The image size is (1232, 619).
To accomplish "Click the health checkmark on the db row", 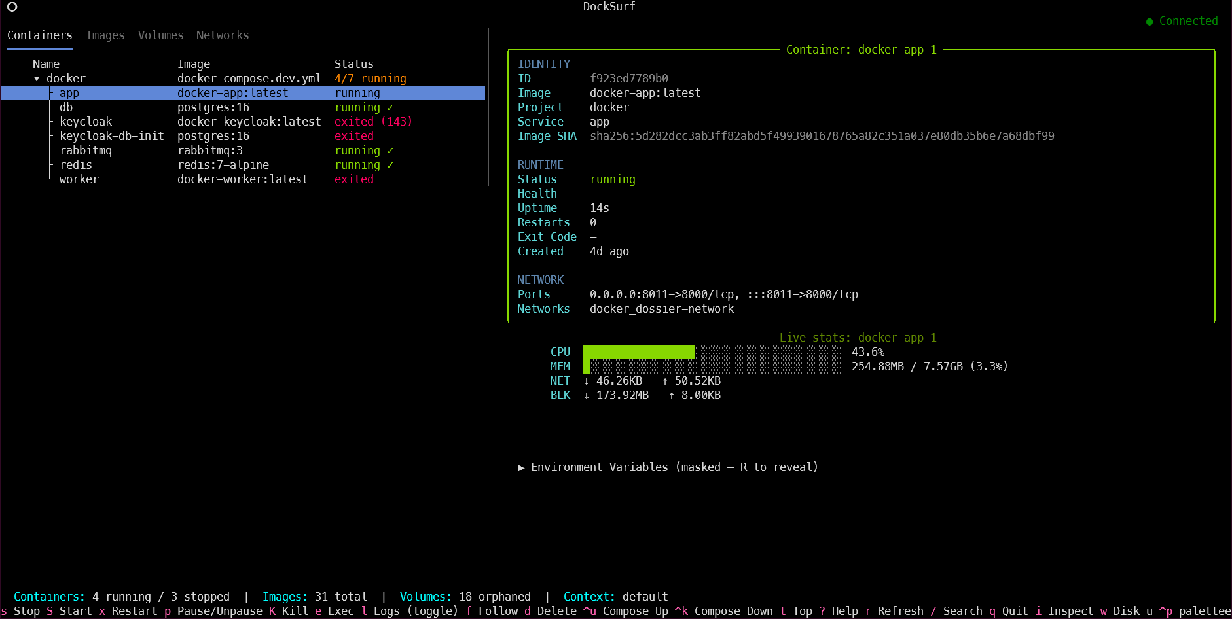I will click(390, 107).
